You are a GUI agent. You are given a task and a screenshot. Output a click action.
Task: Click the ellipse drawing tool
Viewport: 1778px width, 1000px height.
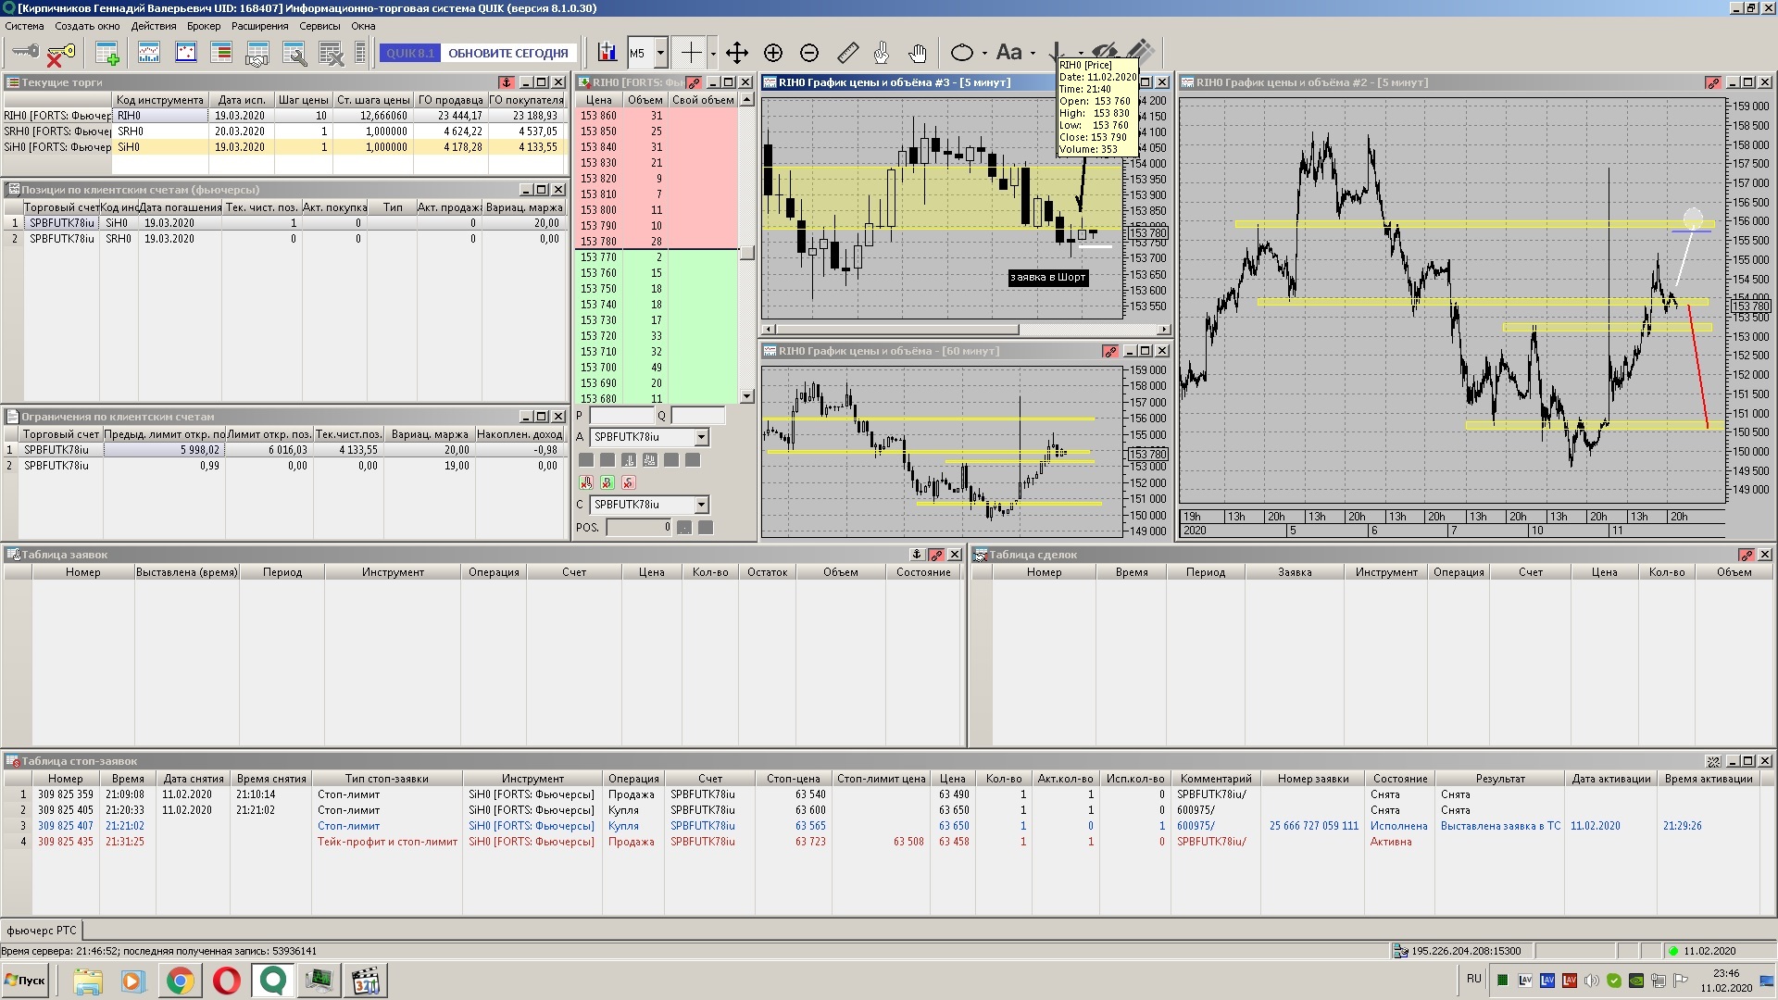coord(962,53)
